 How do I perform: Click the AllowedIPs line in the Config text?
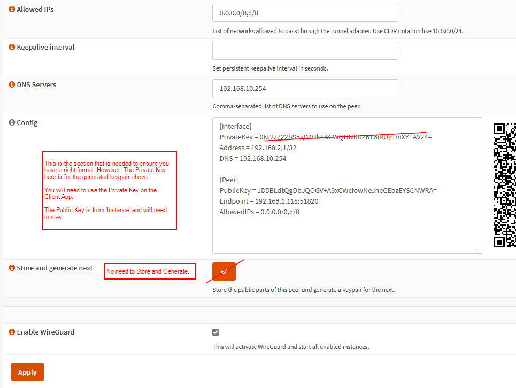[259, 212]
